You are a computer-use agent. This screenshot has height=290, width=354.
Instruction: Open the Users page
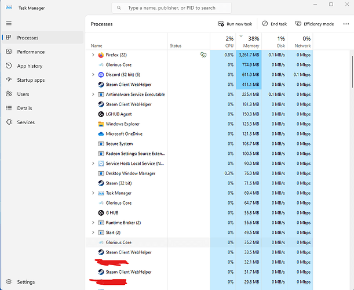(43, 94)
